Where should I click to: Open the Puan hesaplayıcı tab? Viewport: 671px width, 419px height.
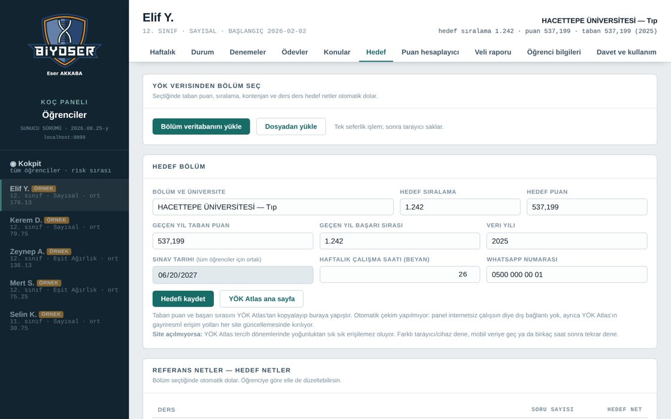click(x=430, y=52)
